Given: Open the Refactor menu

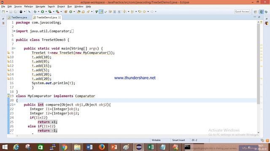Looking at the screenshot, I should coord(29,7).
